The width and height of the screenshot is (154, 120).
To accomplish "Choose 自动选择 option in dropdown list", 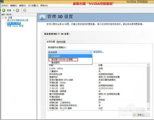I will pos(70,56).
